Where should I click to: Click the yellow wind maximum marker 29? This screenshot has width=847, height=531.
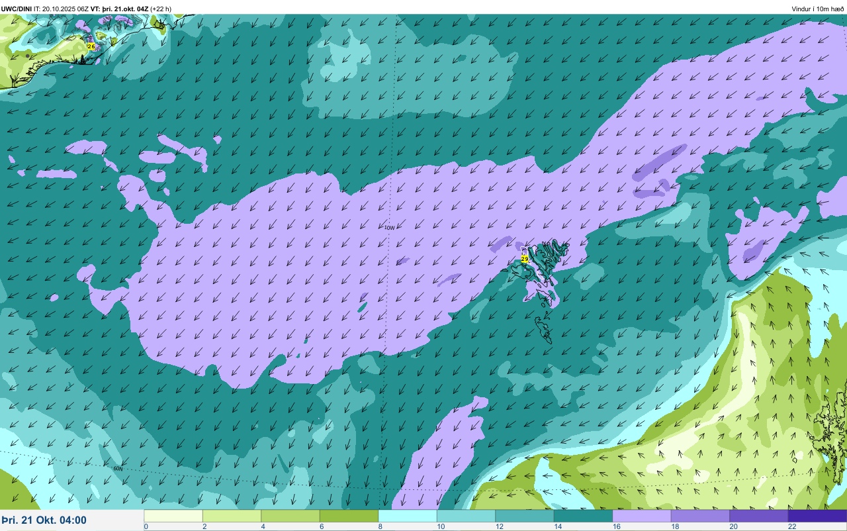point(524,259)
